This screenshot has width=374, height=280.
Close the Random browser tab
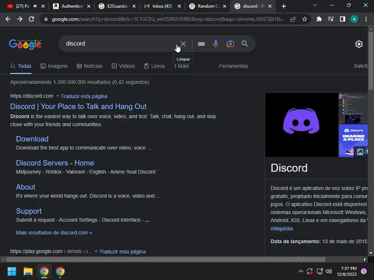[x=225, y=6]
